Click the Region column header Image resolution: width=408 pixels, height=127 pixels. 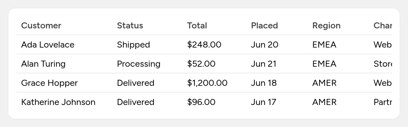tap(326, 26)
